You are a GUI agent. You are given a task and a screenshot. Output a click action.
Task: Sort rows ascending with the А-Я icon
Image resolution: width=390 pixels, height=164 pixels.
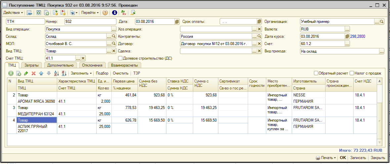[56, 73]
